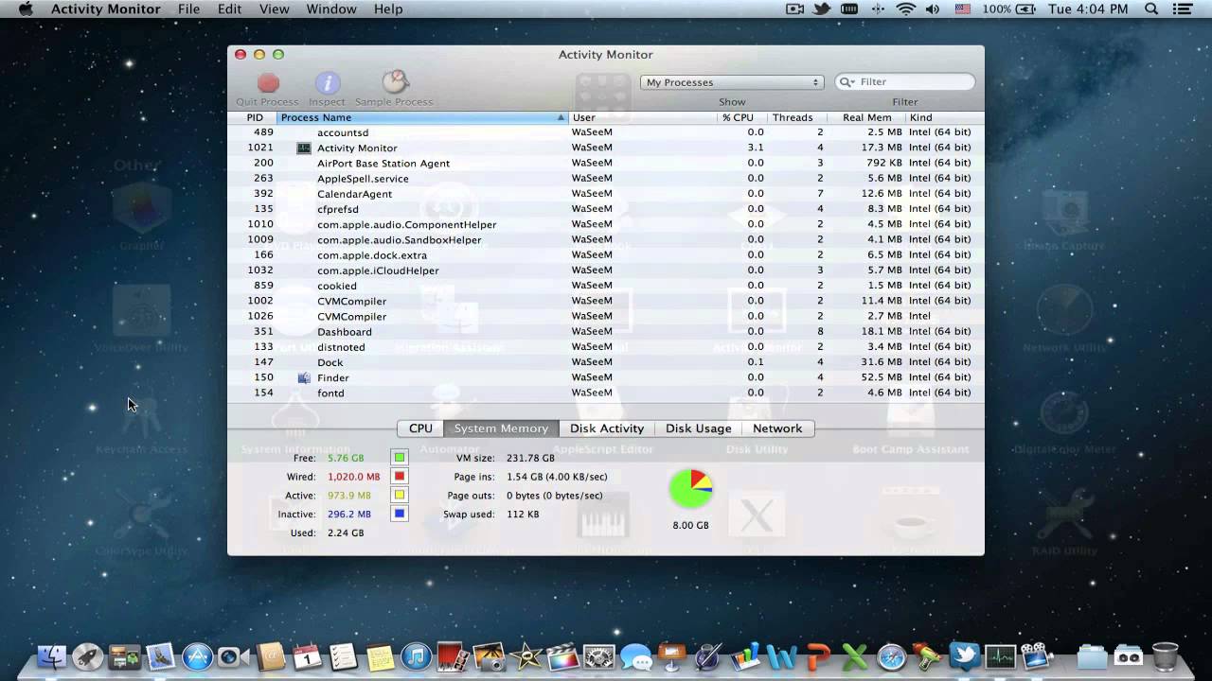
Task: Open Launchpad rocket icon in Dock
Action: pyautogui.click(x=88, y=656)
